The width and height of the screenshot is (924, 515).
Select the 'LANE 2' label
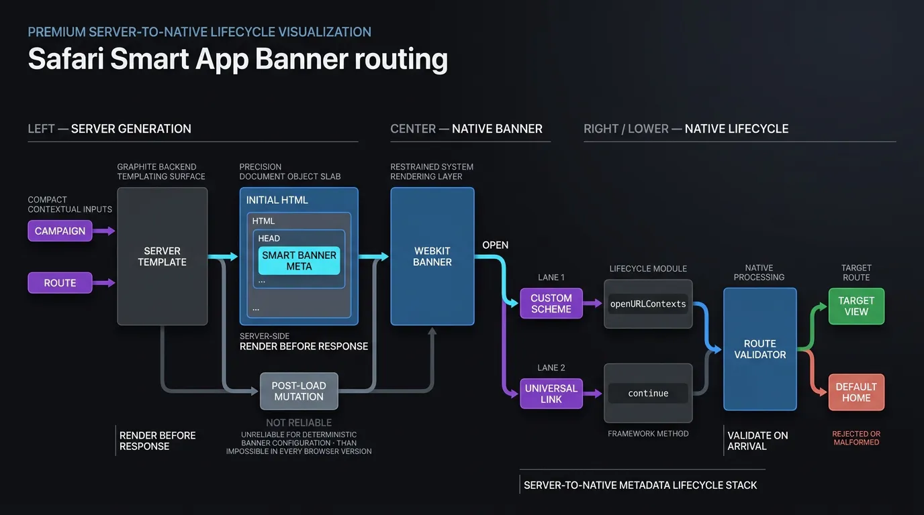pyautogui.click(x=551, y=367)
